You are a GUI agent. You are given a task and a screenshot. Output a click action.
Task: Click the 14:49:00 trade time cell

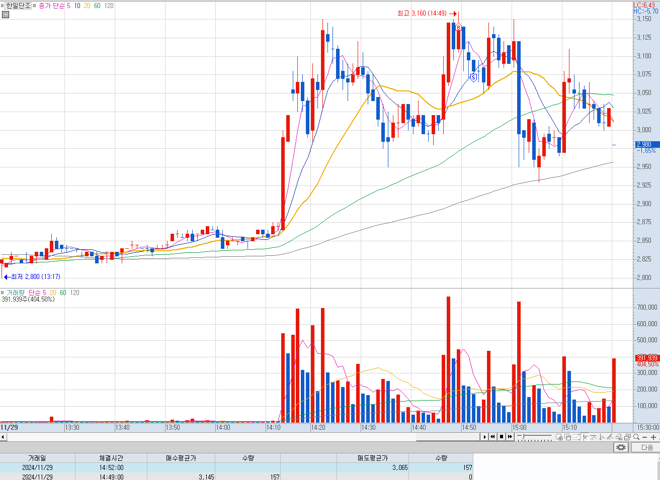pos(111,477)
